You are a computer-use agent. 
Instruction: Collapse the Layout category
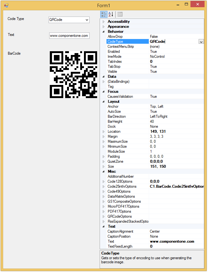point(104,101)
